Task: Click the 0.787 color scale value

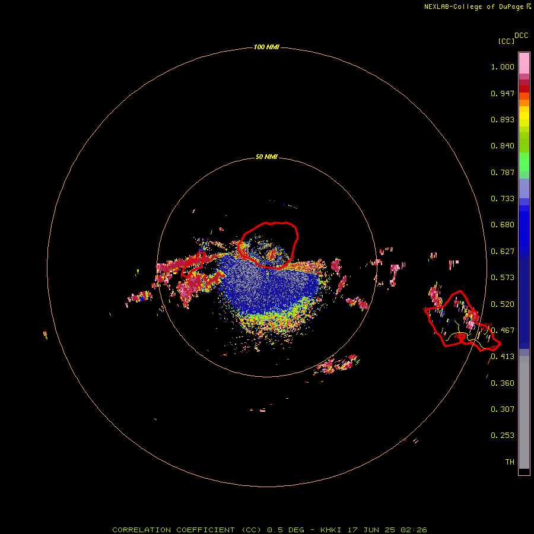Action: pos(503,172)
